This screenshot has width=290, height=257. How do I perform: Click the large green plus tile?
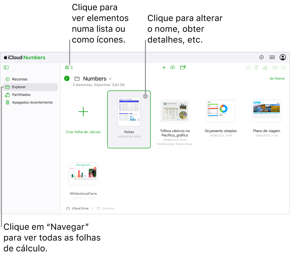83,111
